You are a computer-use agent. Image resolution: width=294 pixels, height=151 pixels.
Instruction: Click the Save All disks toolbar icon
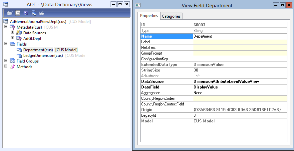point(26,13)
